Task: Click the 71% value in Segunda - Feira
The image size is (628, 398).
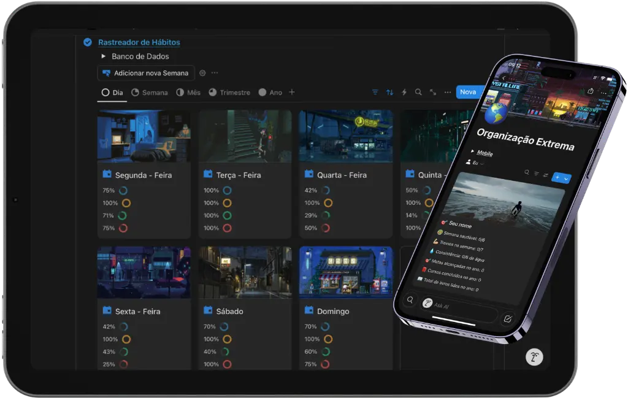Action: 108,215
